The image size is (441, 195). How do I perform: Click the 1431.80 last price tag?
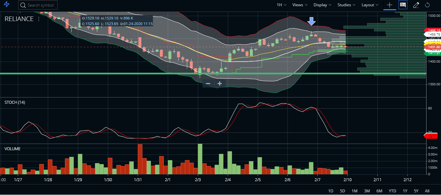(432, 47)
